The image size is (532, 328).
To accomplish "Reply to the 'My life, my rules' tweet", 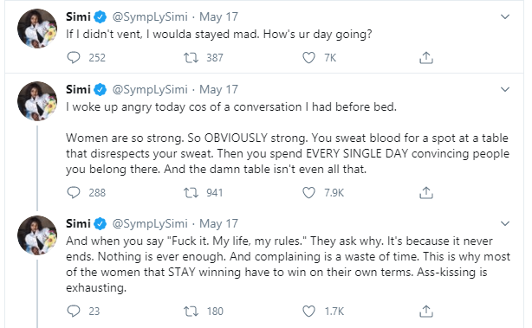I will (74, 311).
